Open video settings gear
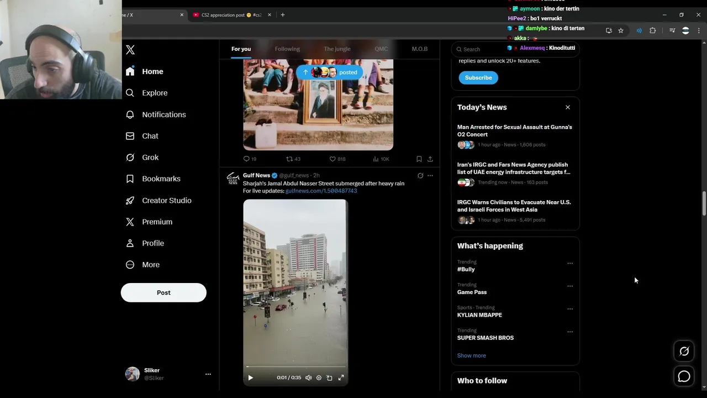This screenshot has width=707, height=398. [319, 378]
